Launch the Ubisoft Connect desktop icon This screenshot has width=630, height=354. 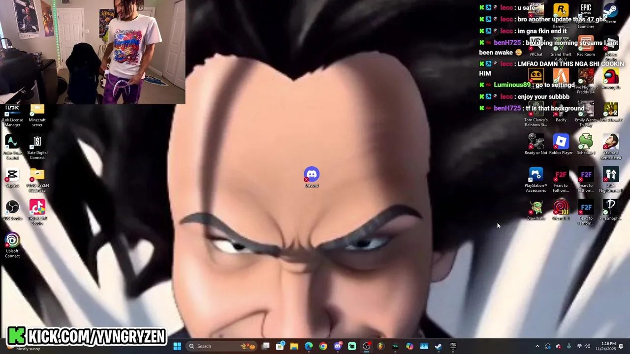point(12,245)
